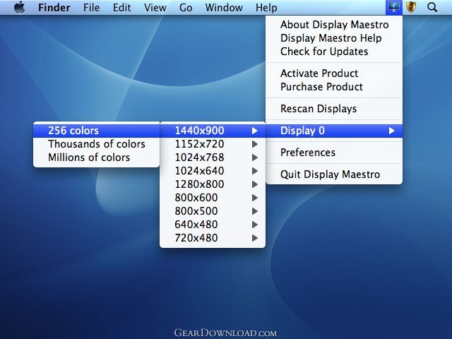Select Rescan Displays

click(319, 109)
